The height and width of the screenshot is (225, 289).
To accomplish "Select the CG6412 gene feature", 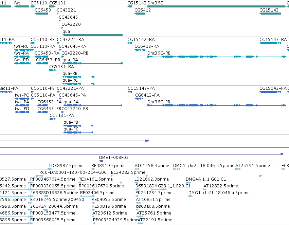I will click(x=140, y=14).
